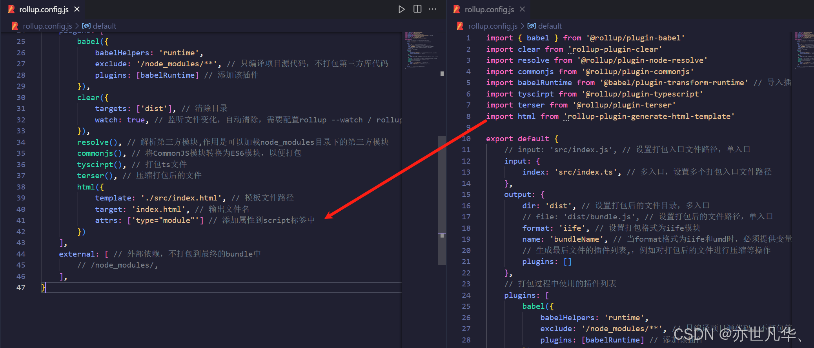Image resolution: width=814 pixels, height=348 pixels.
Task: Click 'output' on line 15 in the right editor
Action: [518, 195]
